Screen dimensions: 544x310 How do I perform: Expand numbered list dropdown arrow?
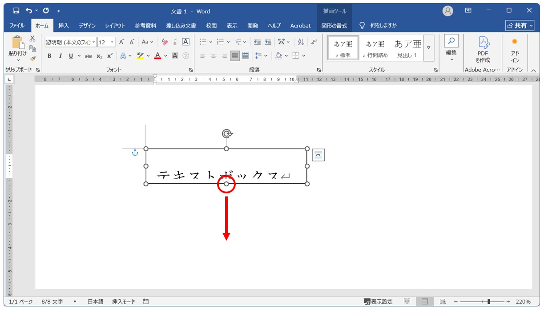(x=228, y=42)
